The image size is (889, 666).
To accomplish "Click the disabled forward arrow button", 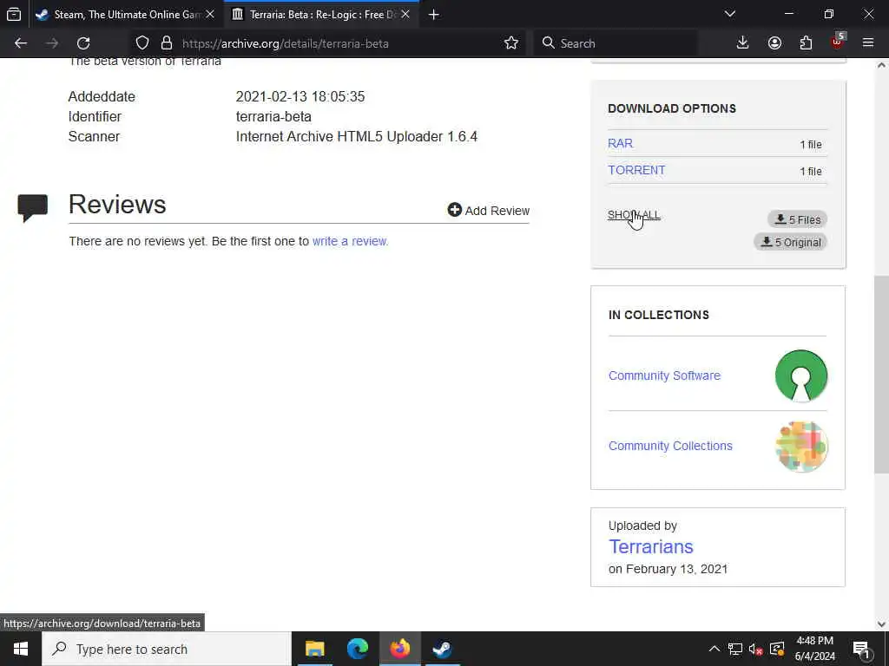I will tap(52, 43).
